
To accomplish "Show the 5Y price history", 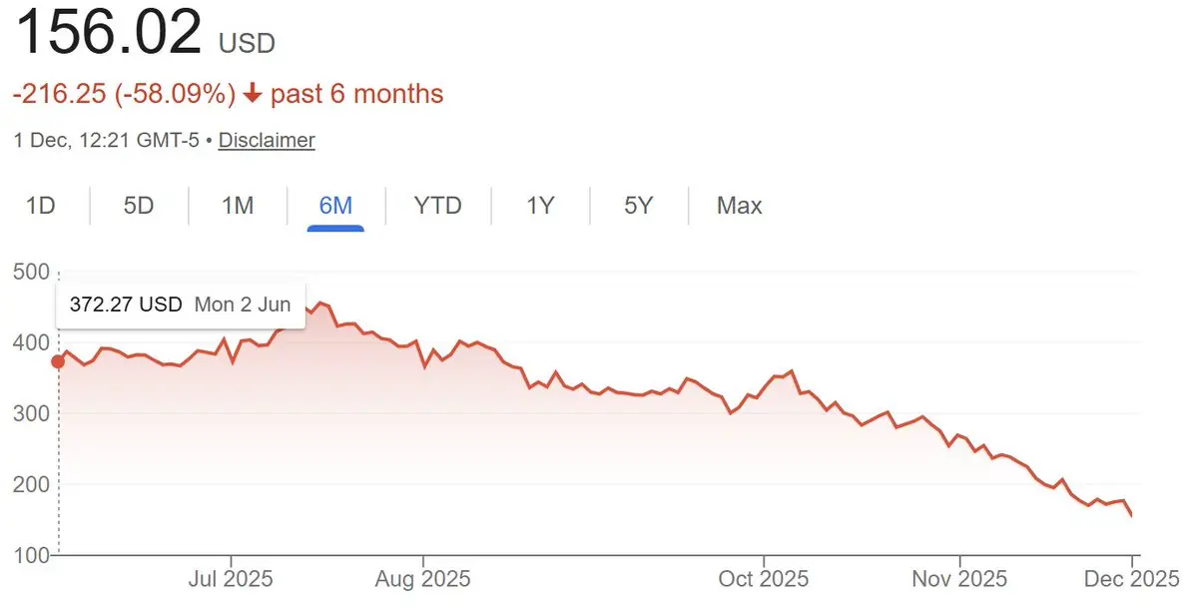I will [638, 206].
